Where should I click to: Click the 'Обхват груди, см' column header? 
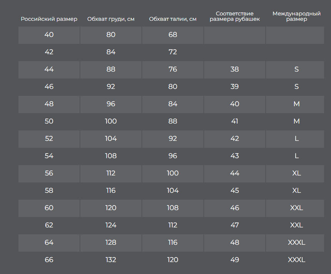click(x=111, y=19)
